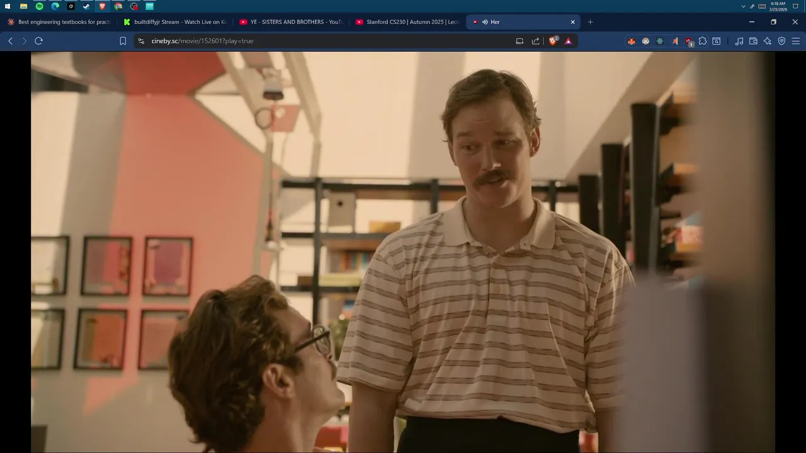Image resolution: width=806 pixels, height=453 pixels.
Task: Click the movie video to pause playback
Action: (403, 252)
